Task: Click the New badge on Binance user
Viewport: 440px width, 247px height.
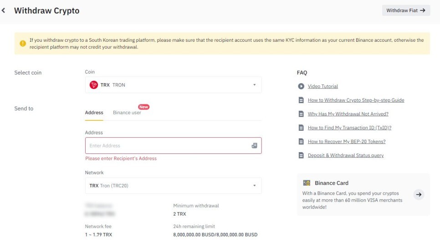Action: click(143, 107)
